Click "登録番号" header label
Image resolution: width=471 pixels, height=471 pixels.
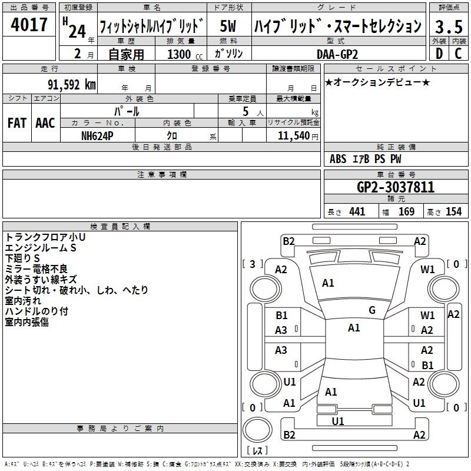point(211,68)
